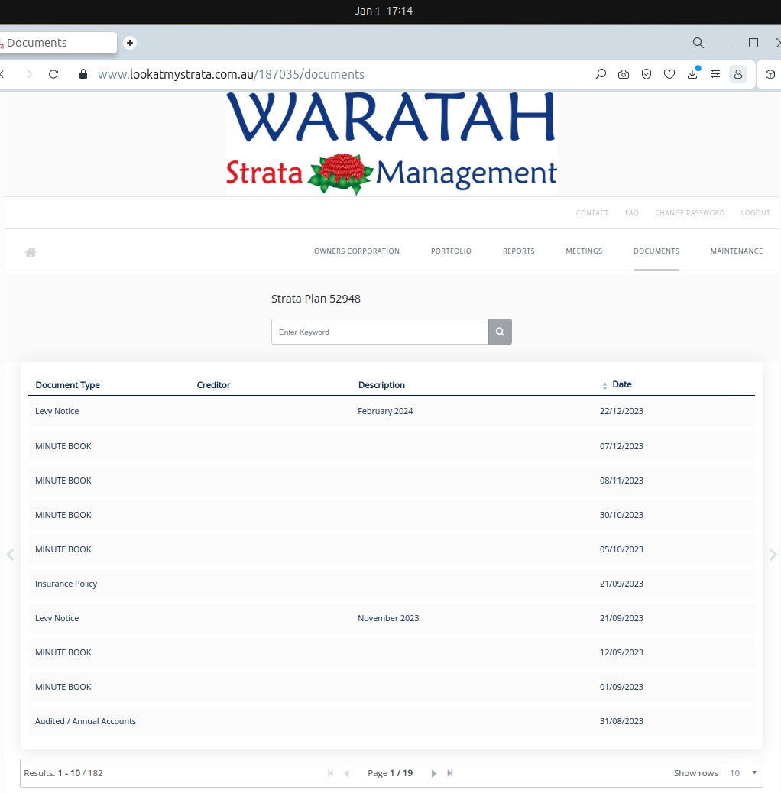781x793 pixels.
Task: Click the left carousel chevron beside table
Action: (x=10, y=555)
